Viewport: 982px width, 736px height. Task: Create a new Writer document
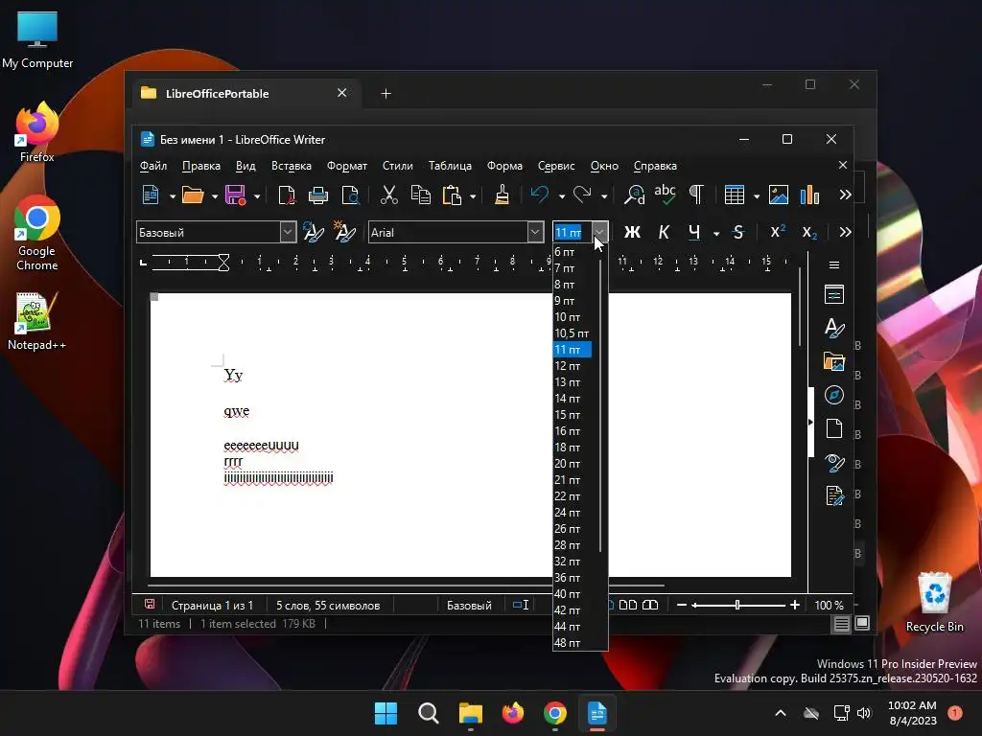pos(151,195)
